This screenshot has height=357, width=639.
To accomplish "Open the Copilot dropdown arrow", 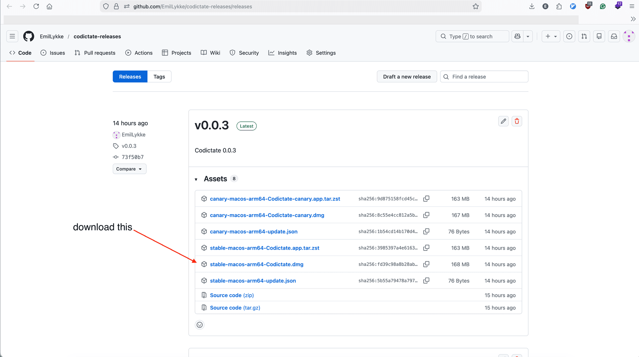I will [528, 37].
